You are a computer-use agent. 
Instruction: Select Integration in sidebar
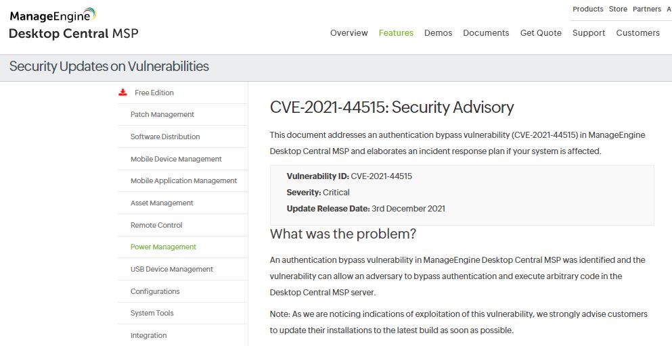click(149, 335)
